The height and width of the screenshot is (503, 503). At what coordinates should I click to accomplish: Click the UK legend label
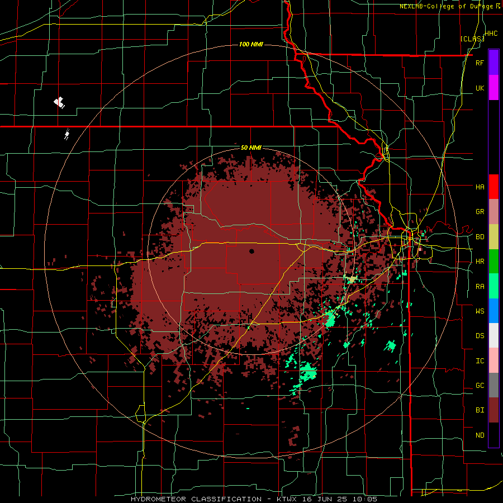coord(480,88)
